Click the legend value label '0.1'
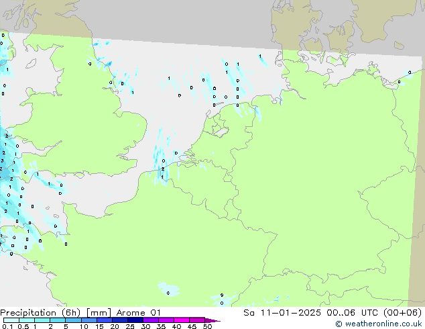 (7, 326)
